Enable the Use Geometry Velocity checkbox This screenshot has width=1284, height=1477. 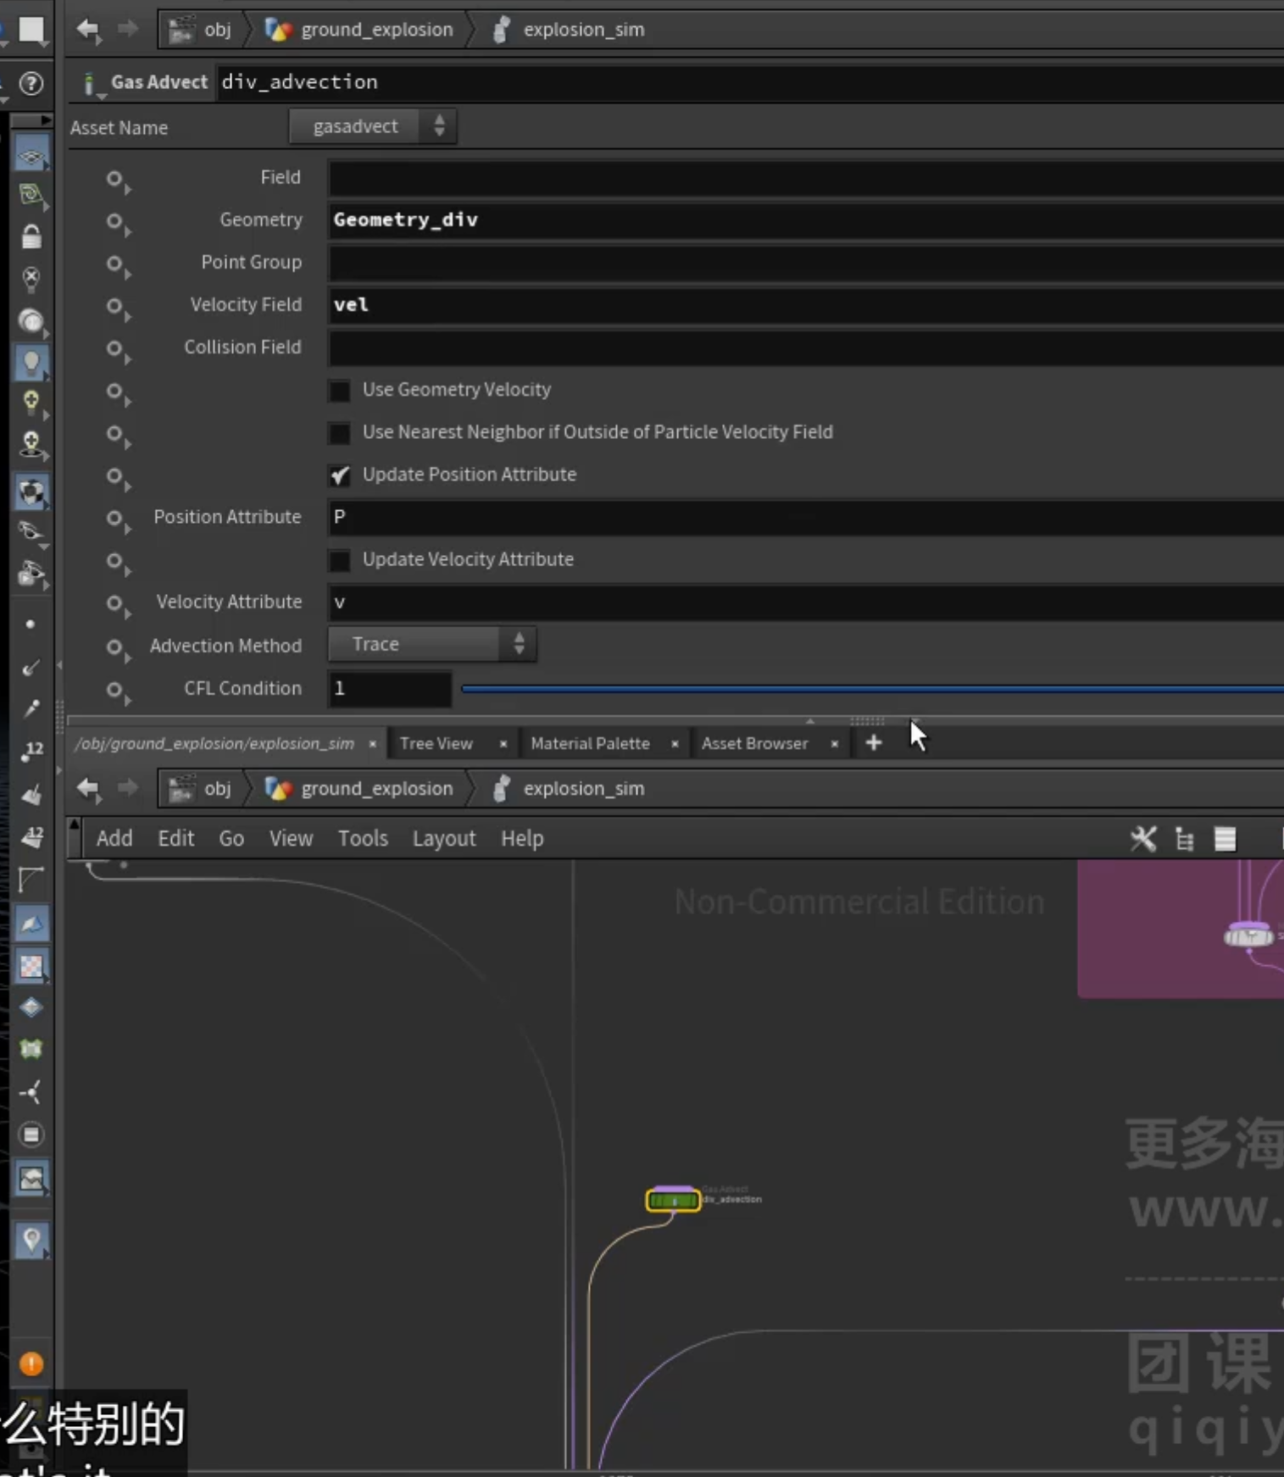[x=339, y=391]
